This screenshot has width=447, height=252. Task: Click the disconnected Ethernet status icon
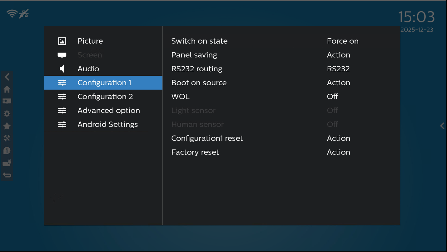24,14
